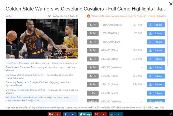173x116 pixels.
Task: Open Darmowy Online Wideo Konwerter link
Action: pyautogui.click(x=25, y=75)
